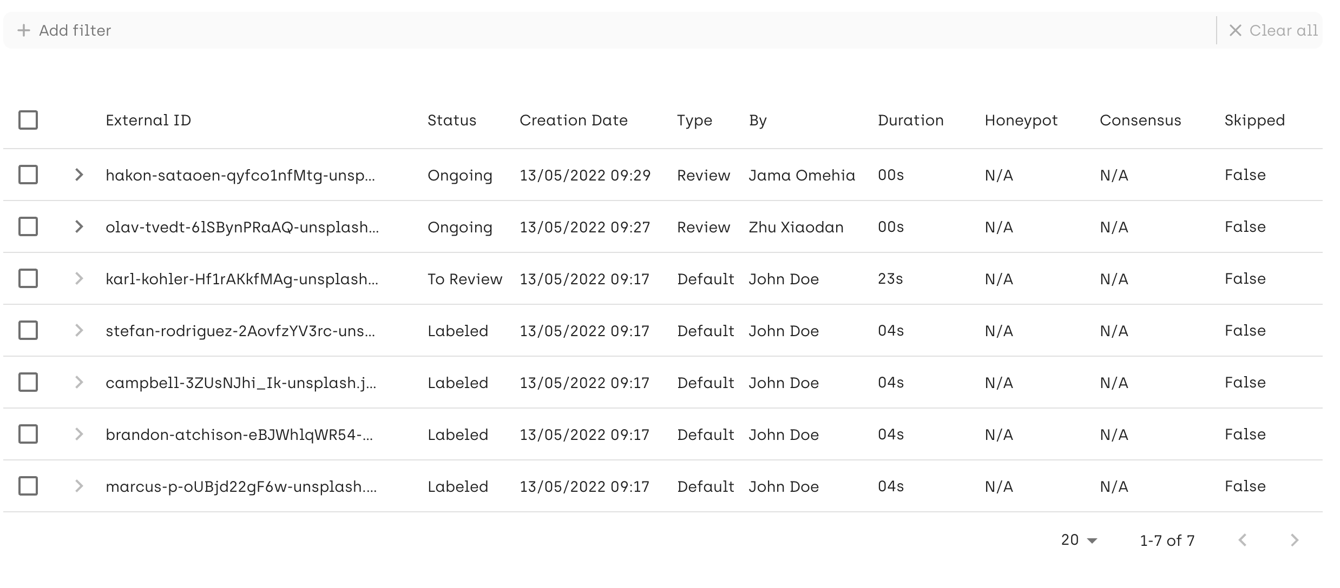Screen dimensions: 1340x588
Task: Go to next page arrow
Action: pos(1295,540)
